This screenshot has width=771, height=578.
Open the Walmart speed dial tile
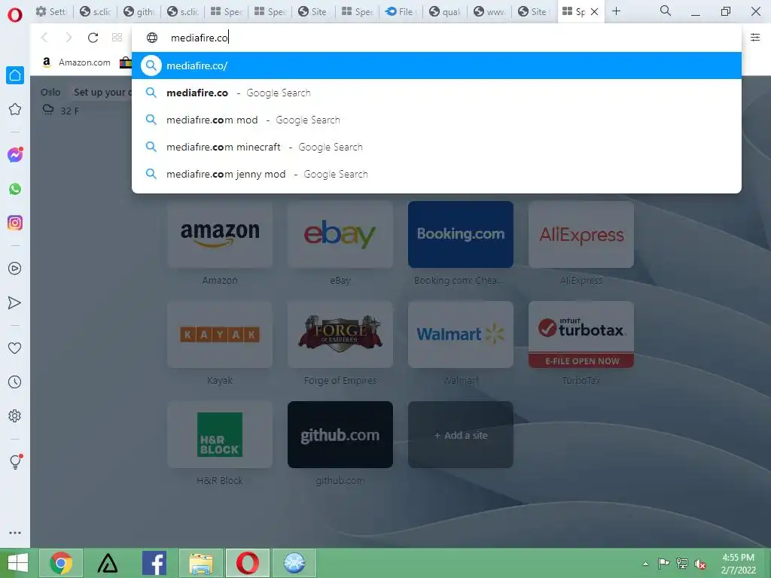pyautogui.click(x=461, y=335)
